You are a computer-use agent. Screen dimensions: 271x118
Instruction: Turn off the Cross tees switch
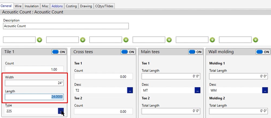[x=128, y=52]
